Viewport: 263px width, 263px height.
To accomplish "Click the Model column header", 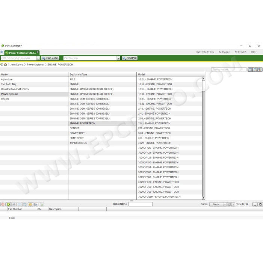I will pyautogui.click(x=171, y=74).
